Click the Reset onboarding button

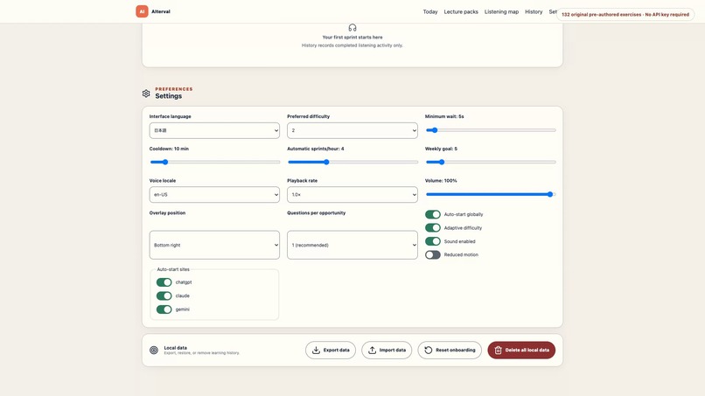click(450, 351)
